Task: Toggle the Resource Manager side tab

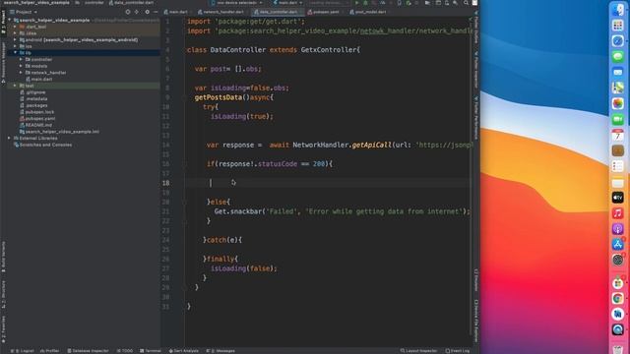Action: pos(3,62)
